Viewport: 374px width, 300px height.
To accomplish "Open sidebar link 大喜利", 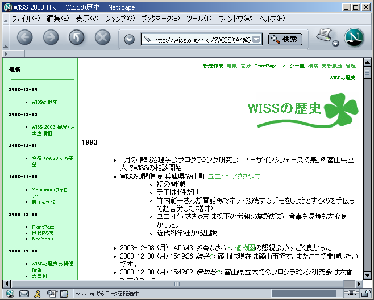I will point(39,276).
